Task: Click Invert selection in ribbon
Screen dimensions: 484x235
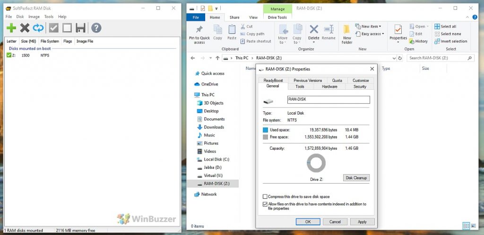Action: pos(450,41)
